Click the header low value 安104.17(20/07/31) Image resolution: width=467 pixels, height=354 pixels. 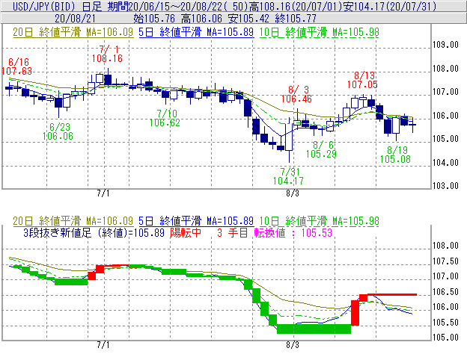point(390,6)
